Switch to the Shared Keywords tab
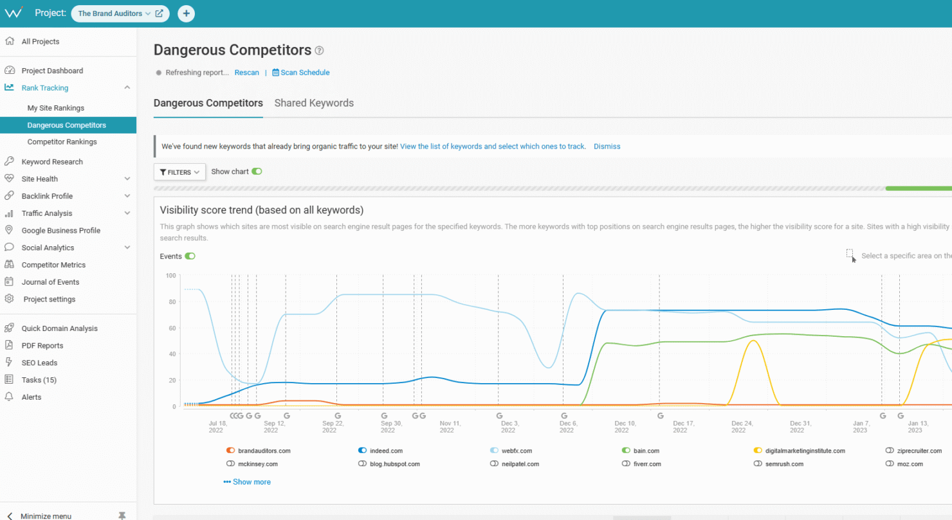Image resolution: width=952 pixels, height=520 pixels. pos(314,103)
